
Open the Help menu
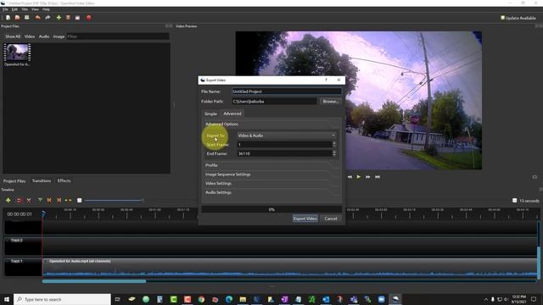point(46,9)
